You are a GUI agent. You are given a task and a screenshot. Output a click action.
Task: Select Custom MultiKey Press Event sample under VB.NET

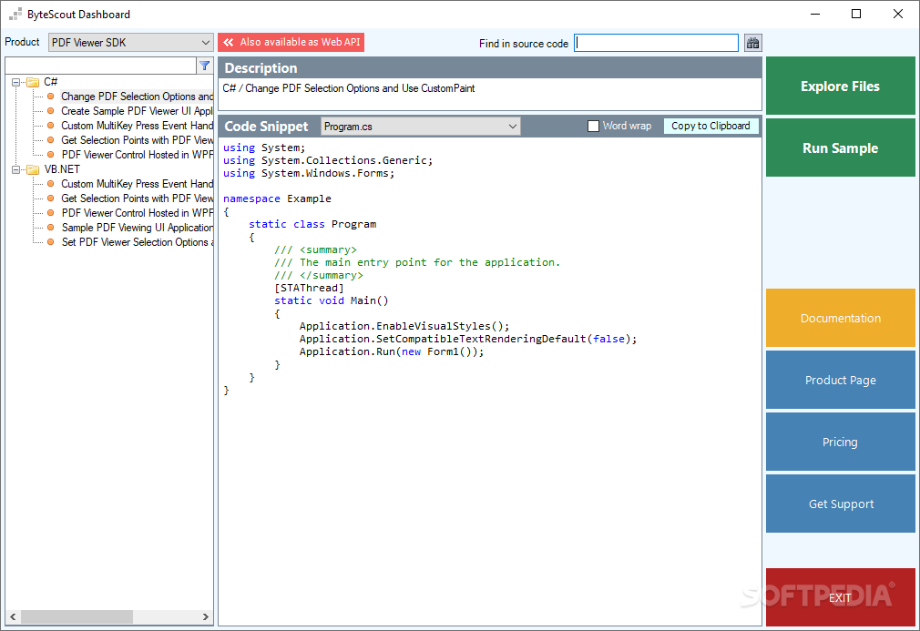pyautogui.click(x=137, y=184)
